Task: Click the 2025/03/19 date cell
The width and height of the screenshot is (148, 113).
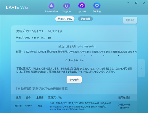Action: coord(124,106)
